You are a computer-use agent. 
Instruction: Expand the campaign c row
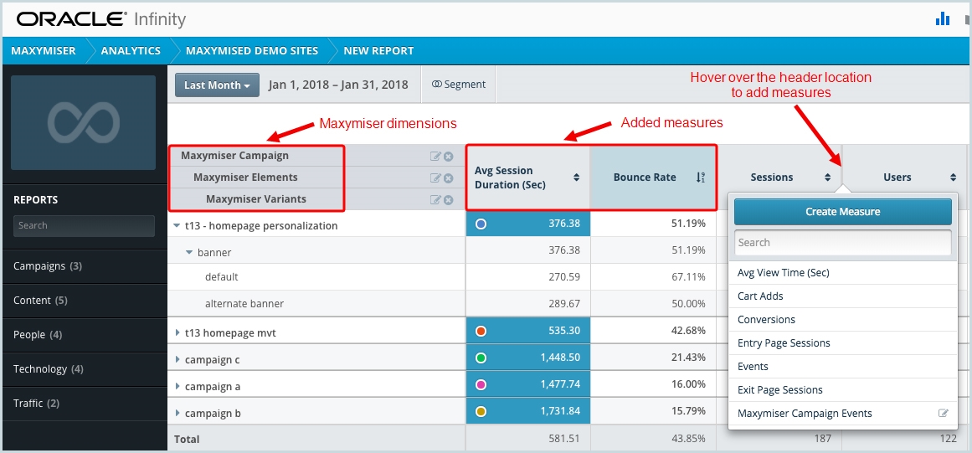[177, 359]
